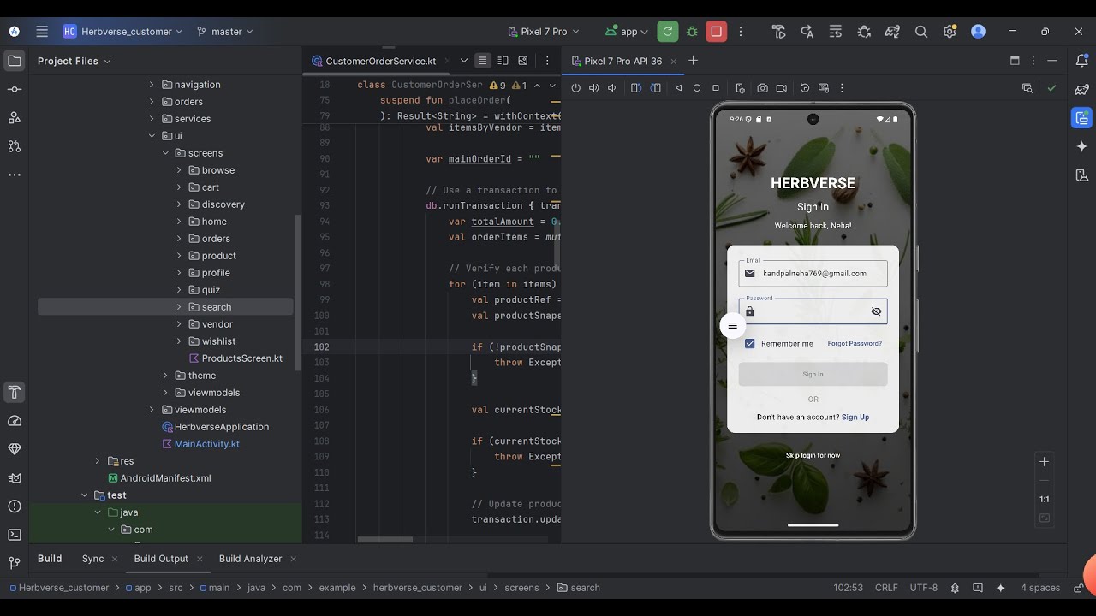
Task: Switch editor to Split view
Action: (503, 61)
